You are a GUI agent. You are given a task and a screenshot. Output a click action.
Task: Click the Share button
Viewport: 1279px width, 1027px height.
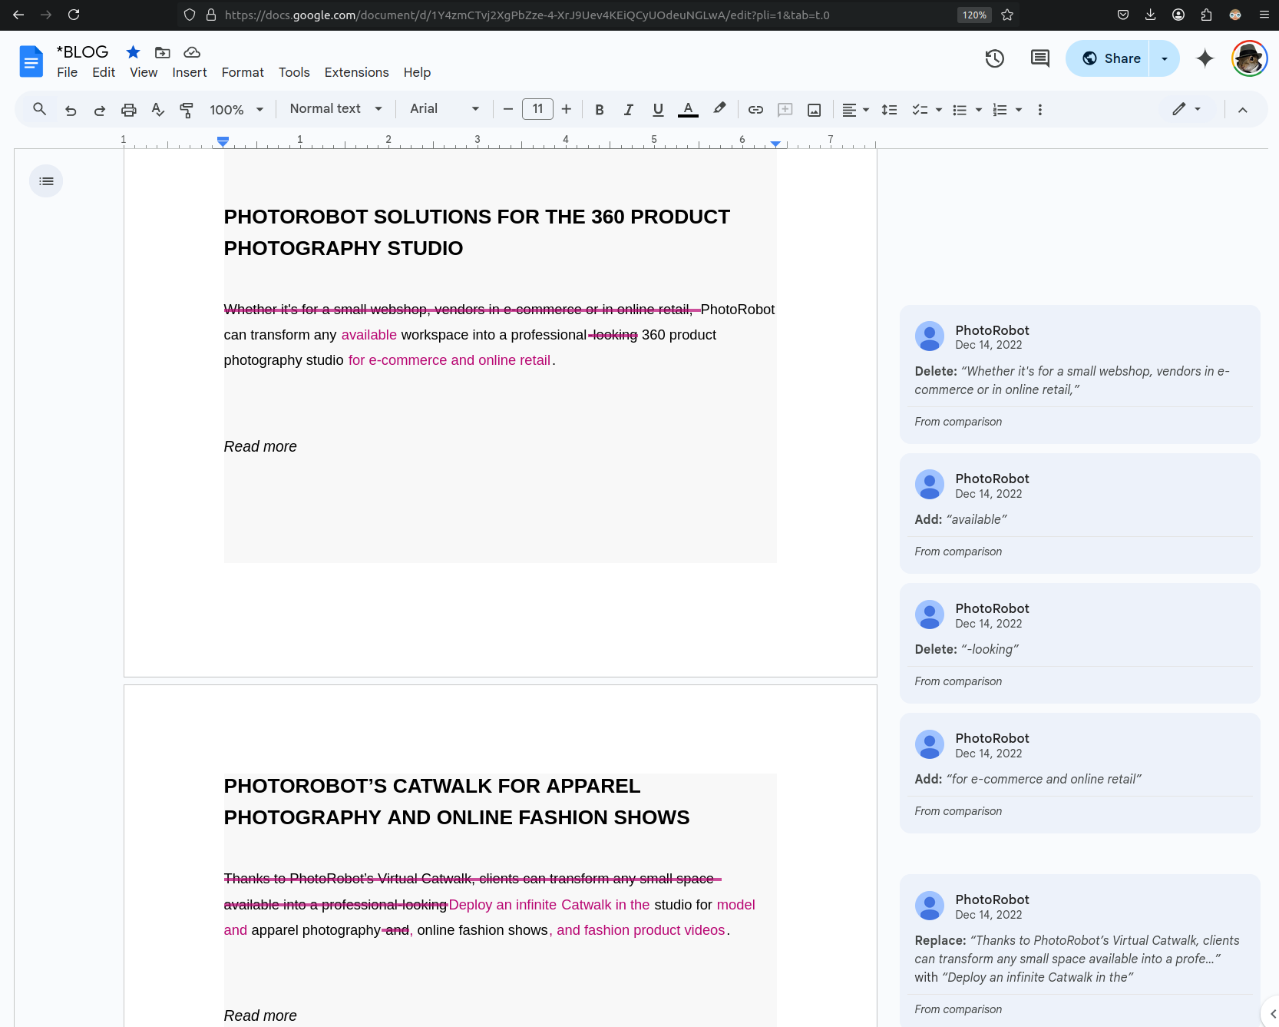(x=1108, y=58)
